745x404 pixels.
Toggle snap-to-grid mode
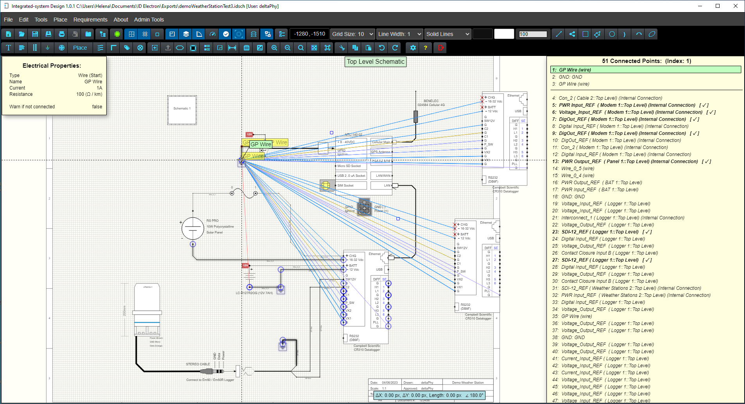(x=145, y=34)
